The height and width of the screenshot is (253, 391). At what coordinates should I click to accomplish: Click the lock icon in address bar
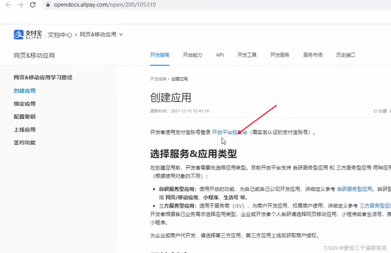point(48,5)
